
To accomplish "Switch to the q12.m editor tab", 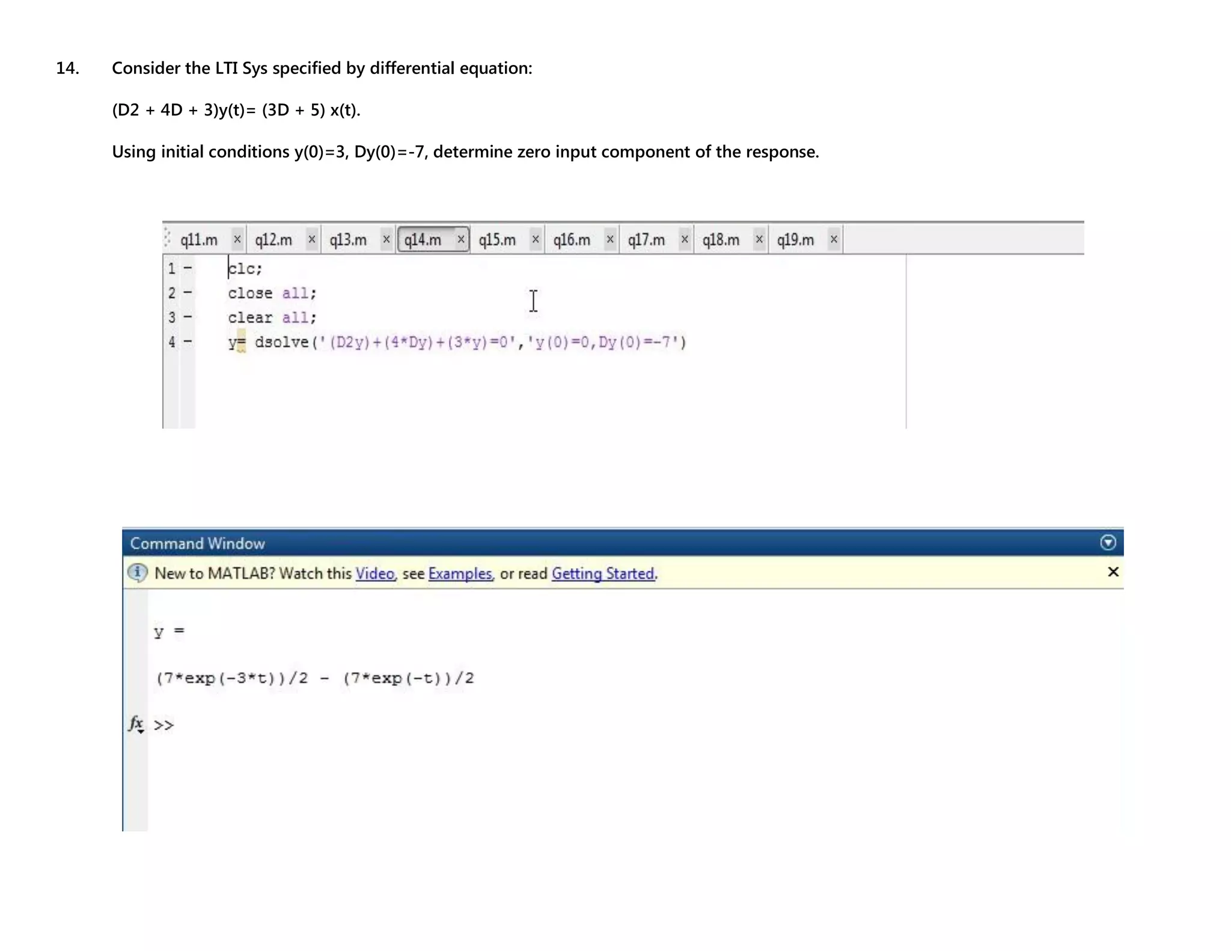I will [x=273, y=240].
